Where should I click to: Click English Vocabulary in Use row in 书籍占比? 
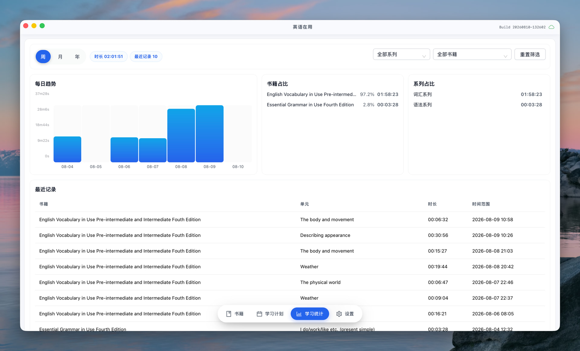(x=333, y=94)
